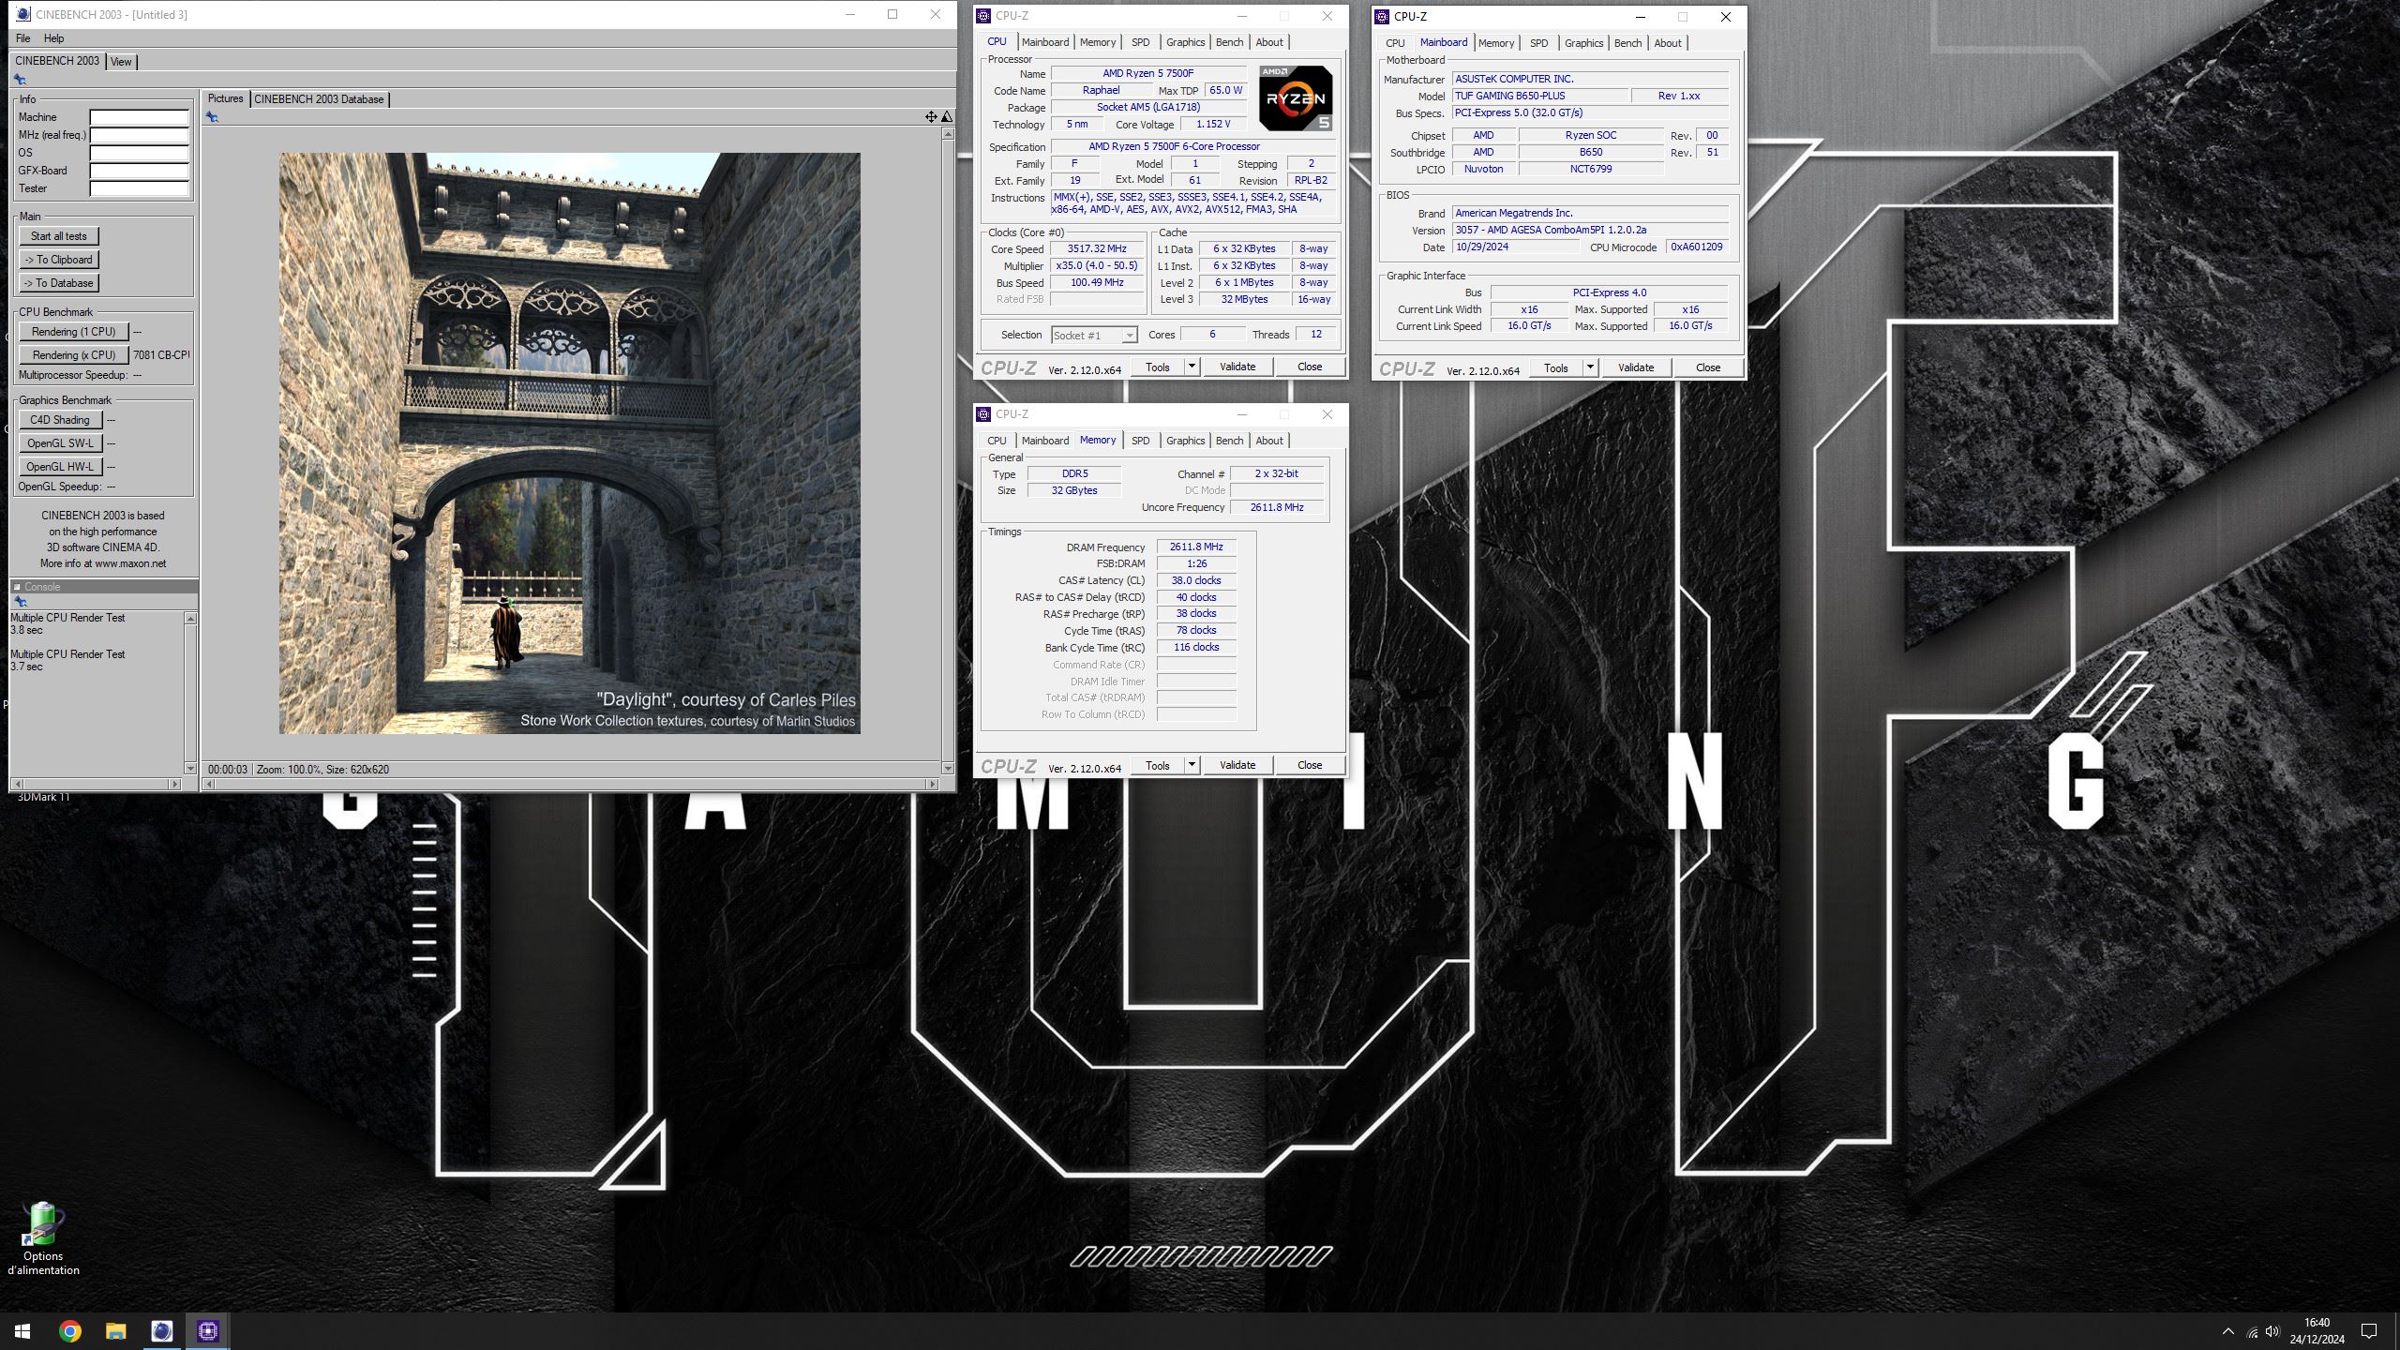Image resolution: width=2400 pixels, height=1350 pixels.
Task: Click the title bar icon of CPU-Z Mainboard window
Action: point(1382,16)
